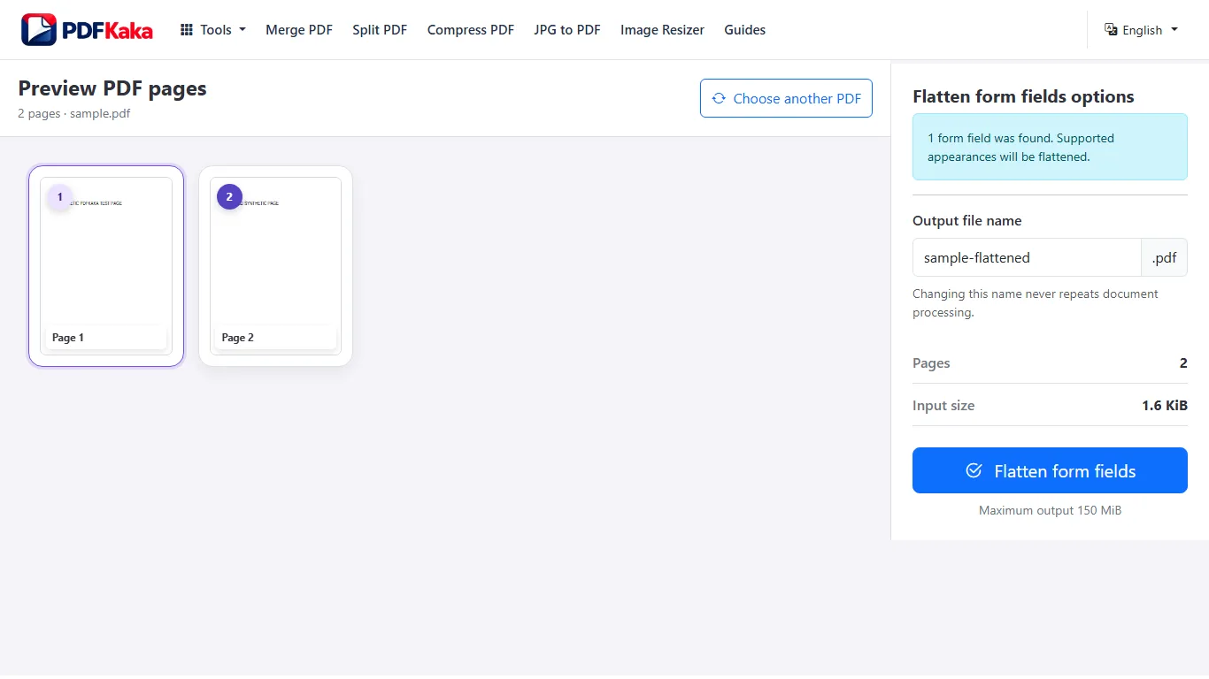Select the Page 2 thumbnail
Screen dimensions: 1209x679
[x=276, y=266]
